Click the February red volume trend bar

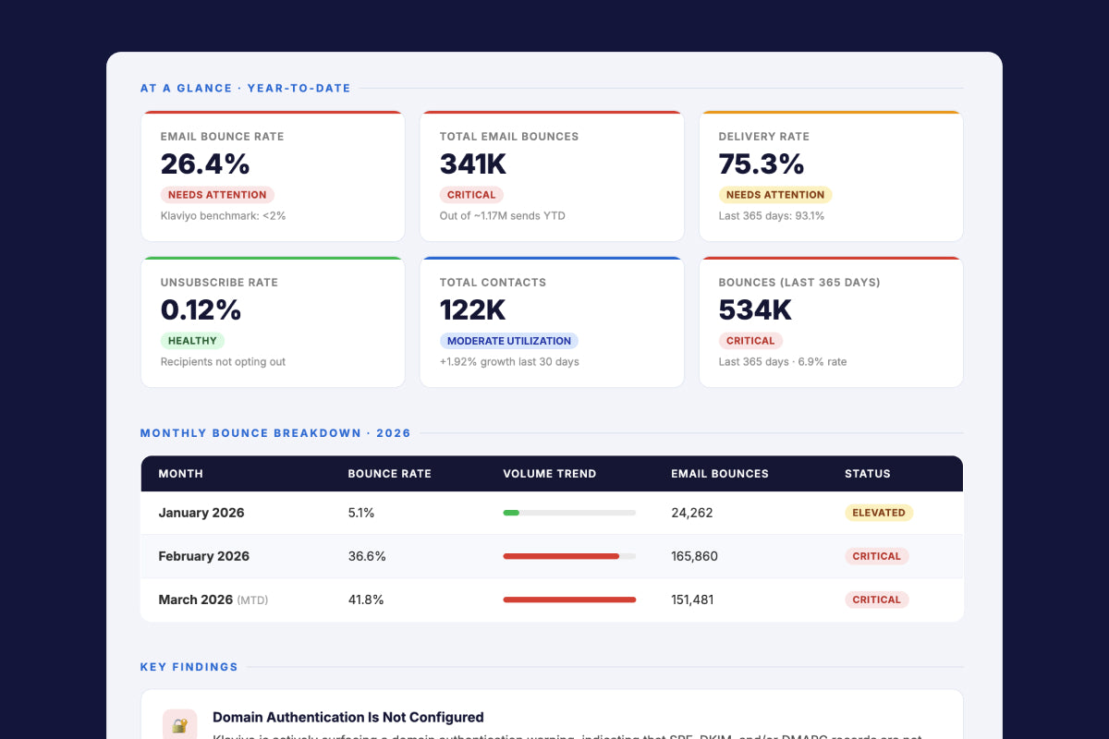pos(561,556)
